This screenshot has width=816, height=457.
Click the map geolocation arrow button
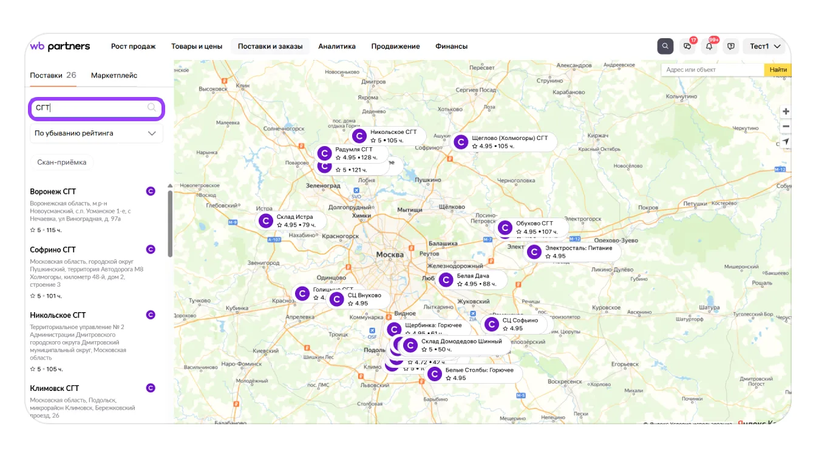click(x=786, y=141)
